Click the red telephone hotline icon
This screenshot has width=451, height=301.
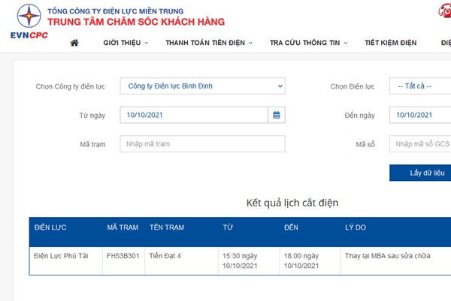(445, 11)
